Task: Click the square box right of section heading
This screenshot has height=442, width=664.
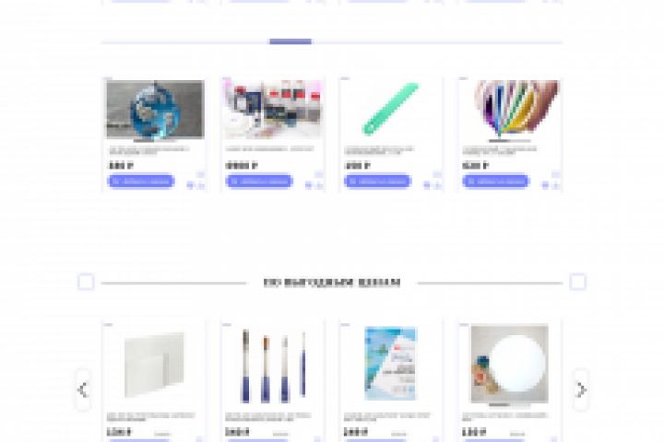Action: [578, 282]
